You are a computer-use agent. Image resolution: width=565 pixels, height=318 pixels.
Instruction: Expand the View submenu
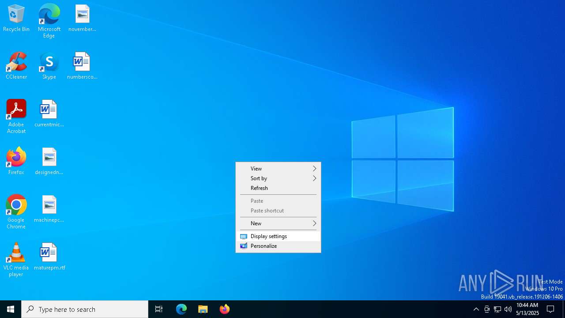278,169
